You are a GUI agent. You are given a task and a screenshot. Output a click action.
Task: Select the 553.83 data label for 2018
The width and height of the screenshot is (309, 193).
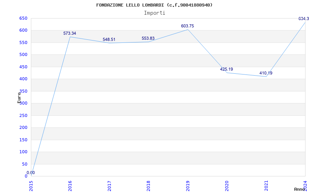(148, 38)
